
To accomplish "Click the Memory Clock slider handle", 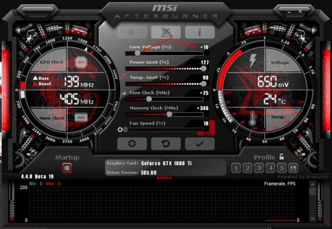I will (169, 114).
